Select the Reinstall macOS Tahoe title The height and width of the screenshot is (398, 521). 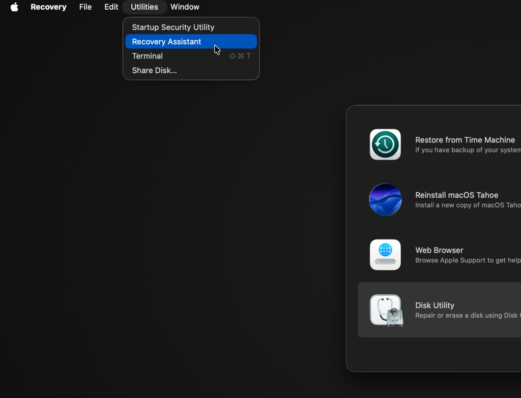coord(456,195)
